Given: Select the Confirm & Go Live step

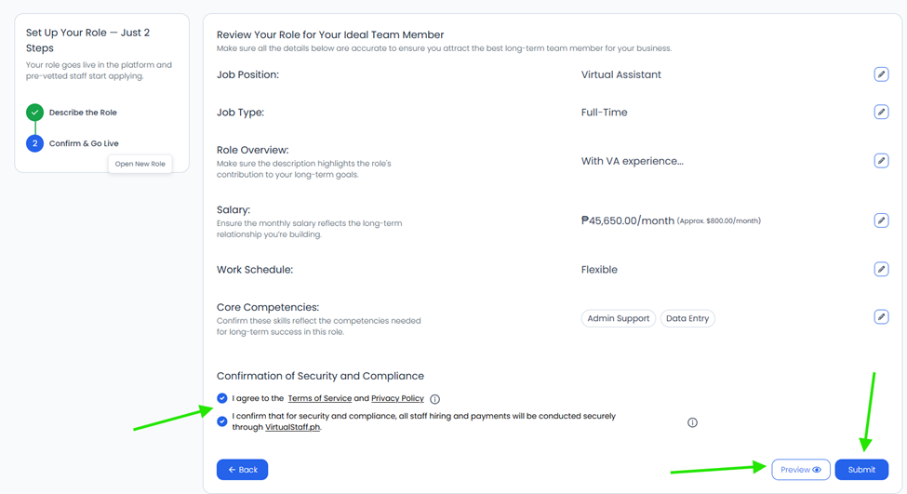Looking at the screenshot, I should pyautogui.click(x=84, y=143).
